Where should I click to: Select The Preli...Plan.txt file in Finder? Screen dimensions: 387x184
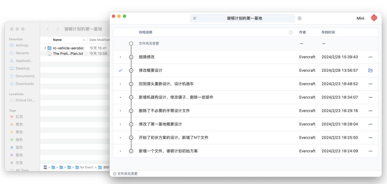coord(68,54)
